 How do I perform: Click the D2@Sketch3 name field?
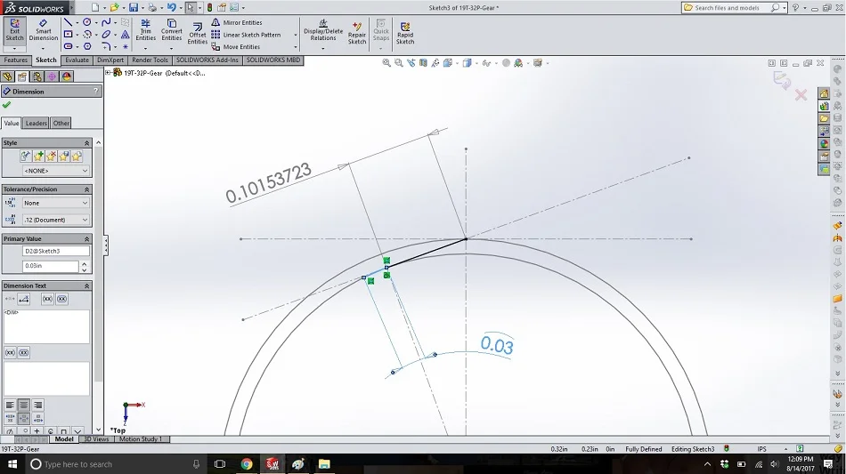[x=55, y=251]
